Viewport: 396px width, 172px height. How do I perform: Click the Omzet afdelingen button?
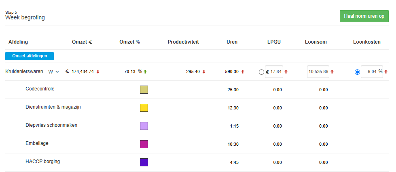(30, 56)
